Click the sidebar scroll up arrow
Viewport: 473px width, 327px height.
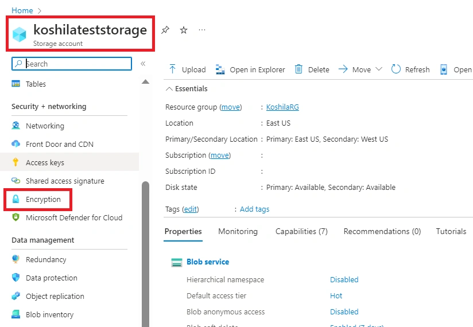(x=145, y=81)
